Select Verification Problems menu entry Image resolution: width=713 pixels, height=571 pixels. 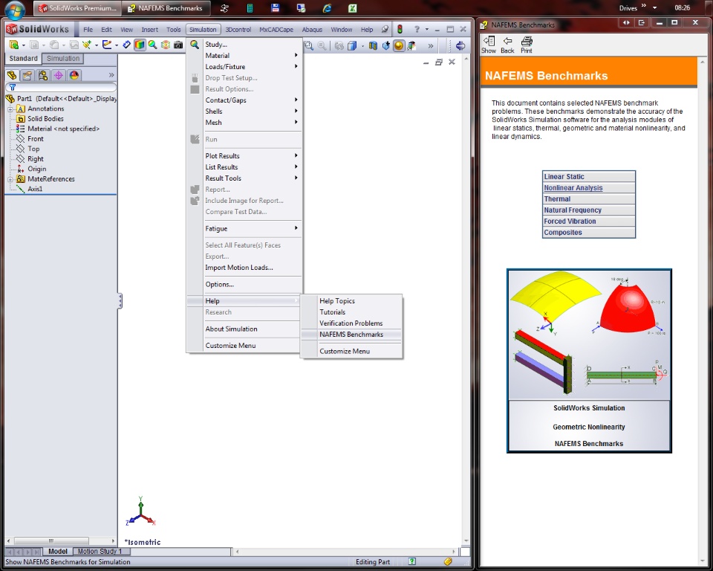click(x=351, y=323)
